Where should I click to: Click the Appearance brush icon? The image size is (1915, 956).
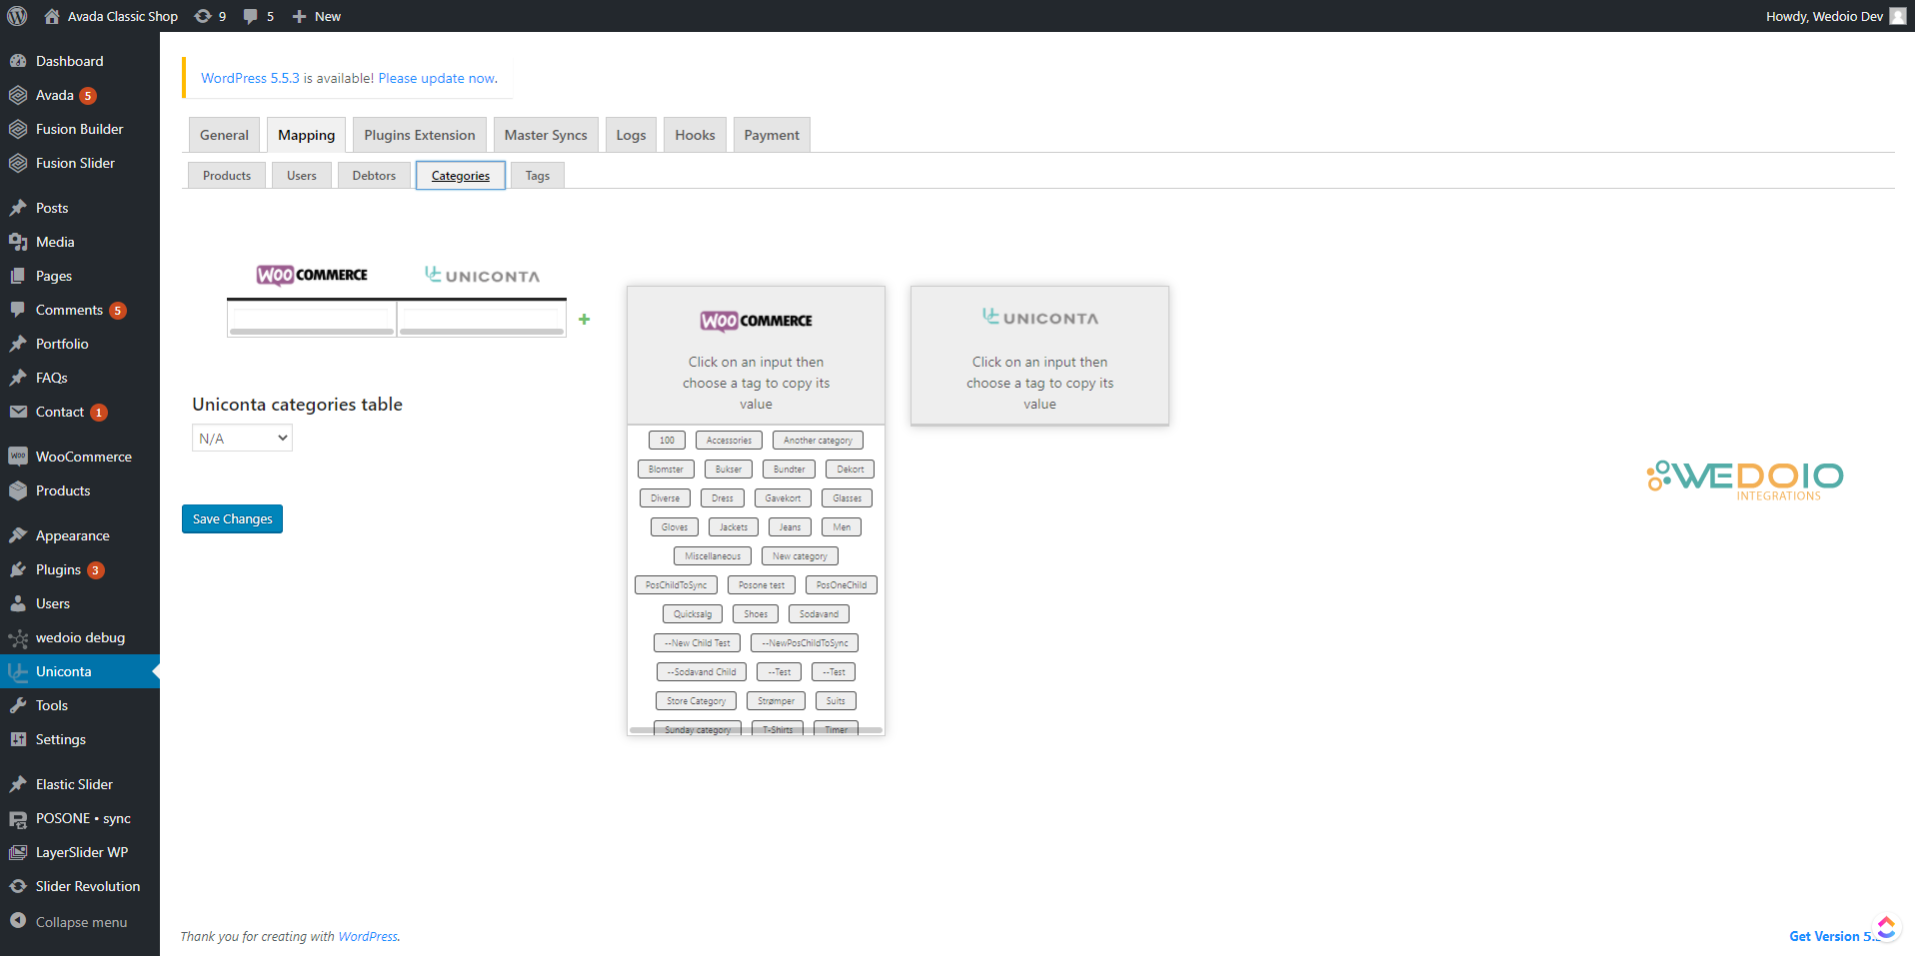tap(18, 535)
